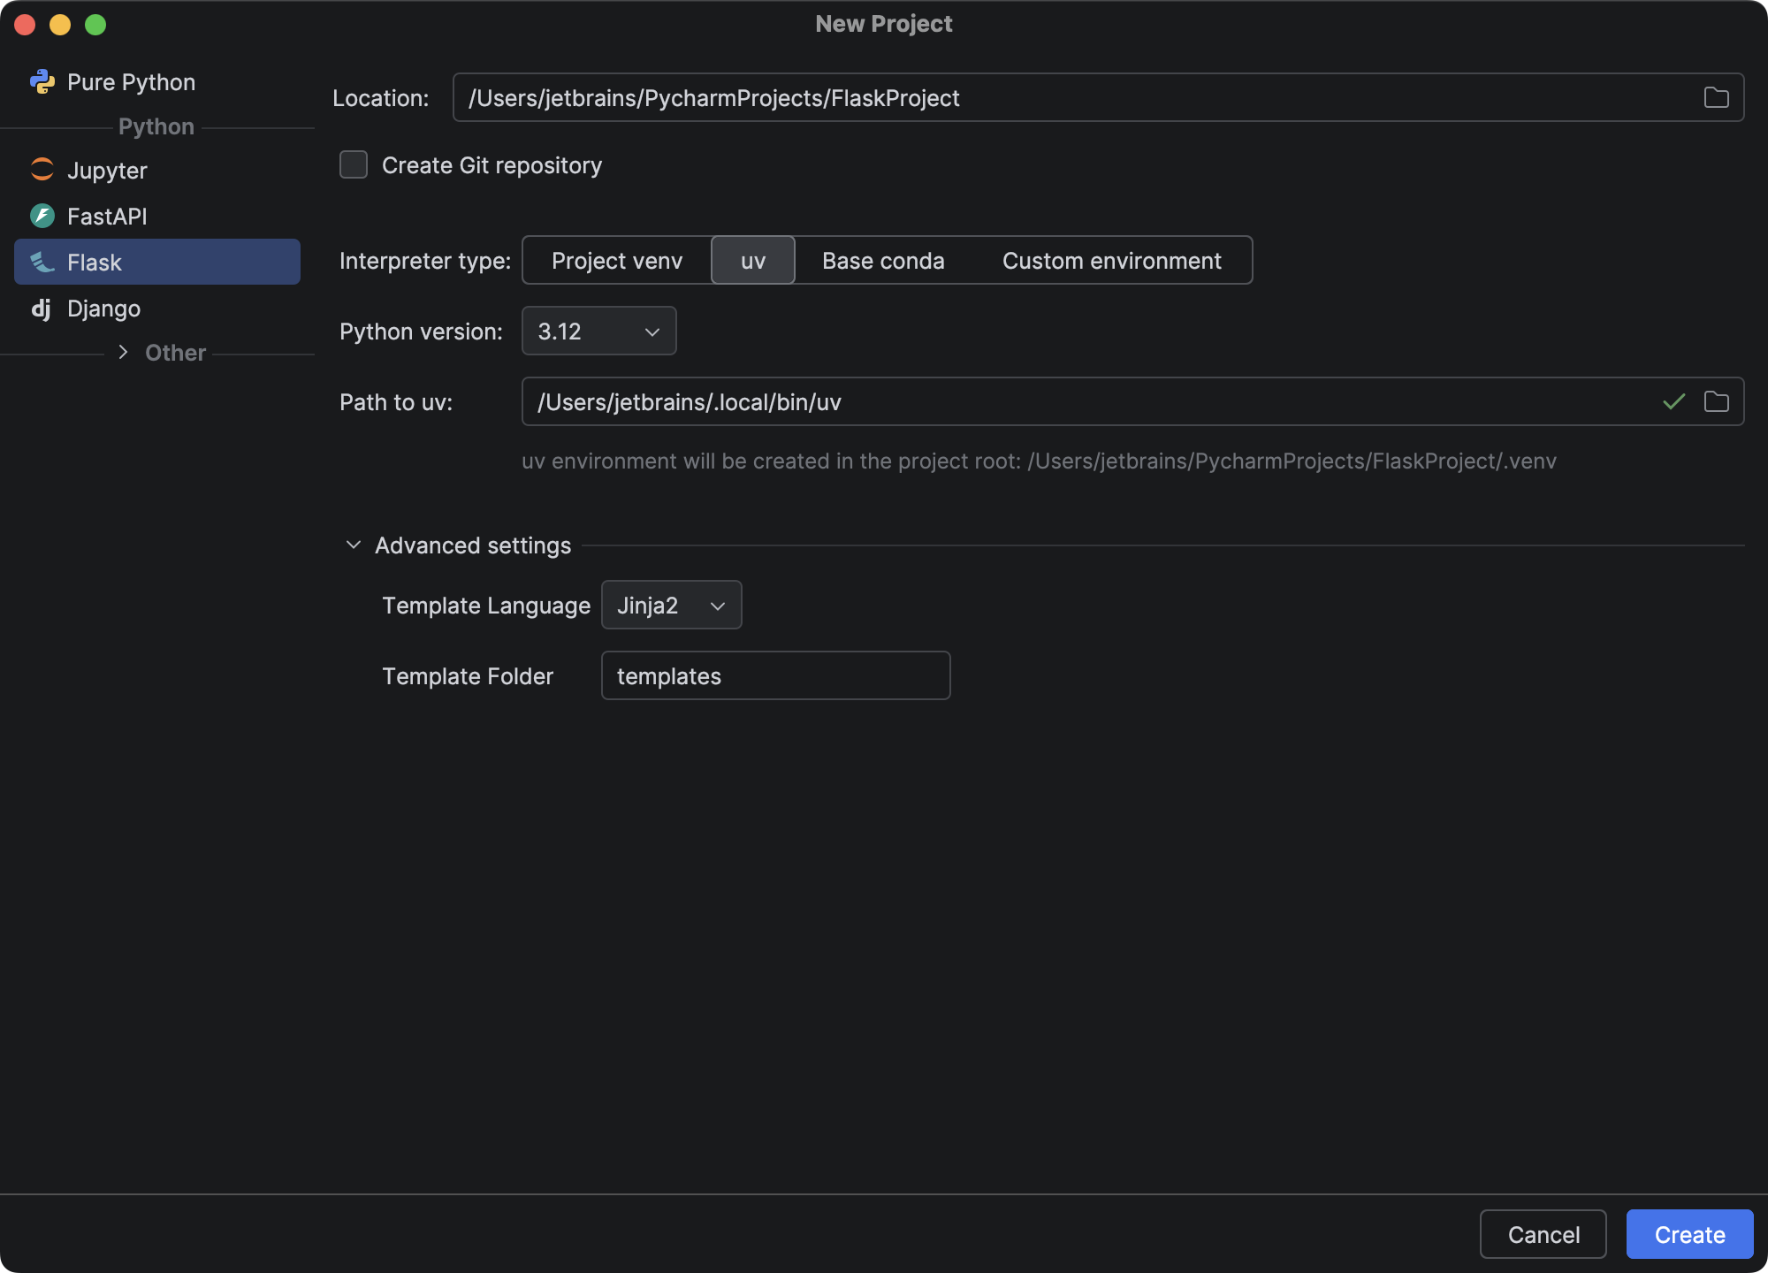Switch interpreter type to Project venv
The image size is (1768, 1273).
click(617, 261)
